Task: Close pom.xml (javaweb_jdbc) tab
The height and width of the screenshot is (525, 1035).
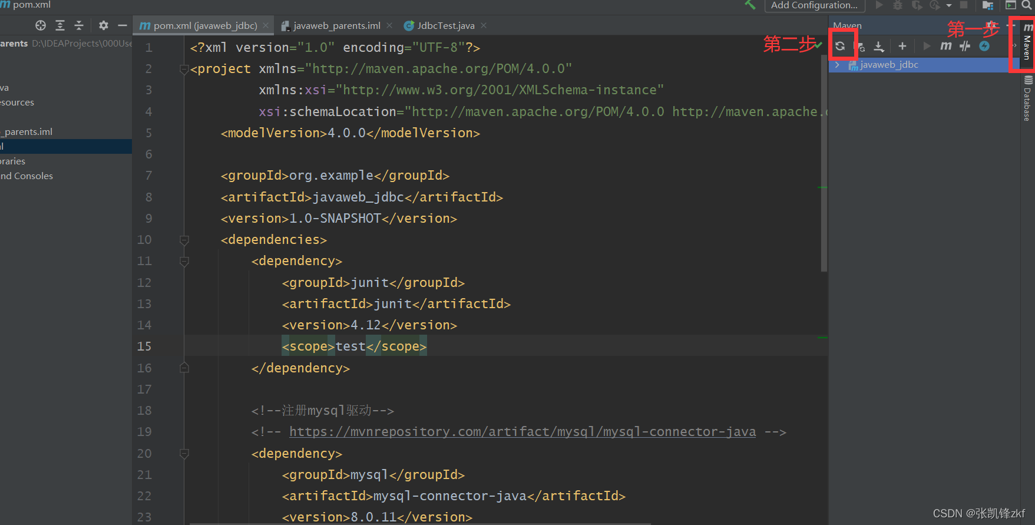Action: [266, 25]
